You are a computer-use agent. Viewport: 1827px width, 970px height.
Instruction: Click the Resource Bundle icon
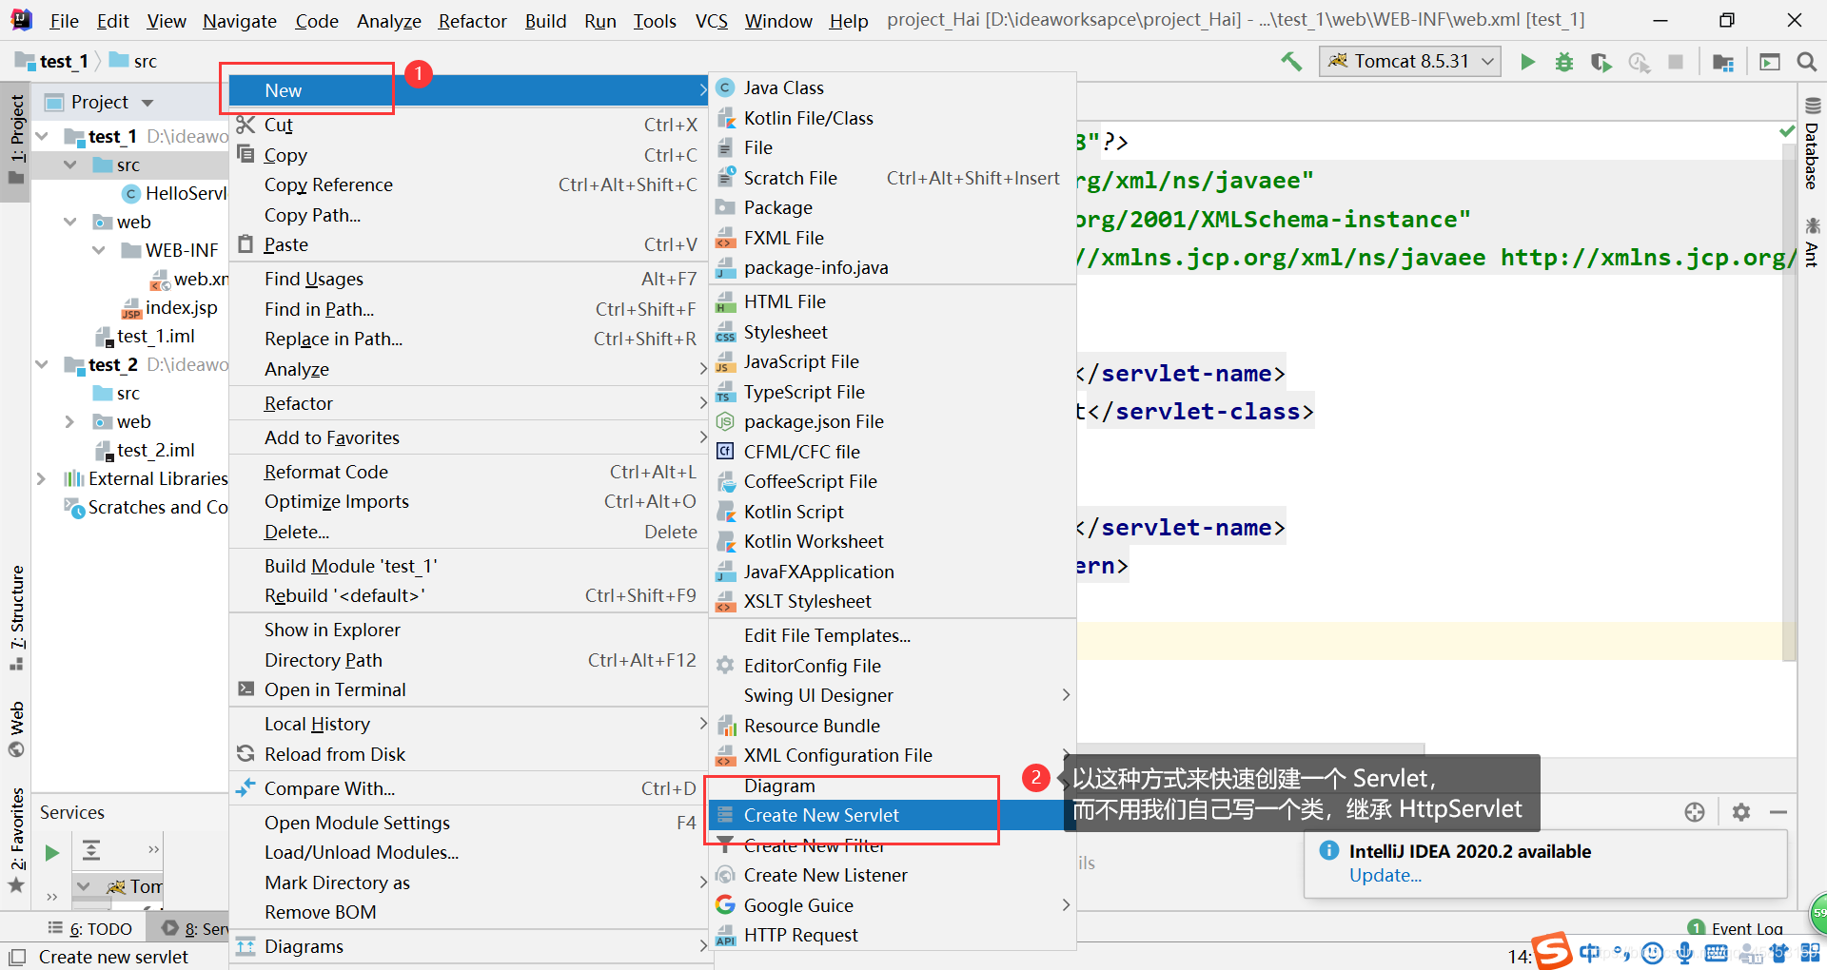pos(725,727)
